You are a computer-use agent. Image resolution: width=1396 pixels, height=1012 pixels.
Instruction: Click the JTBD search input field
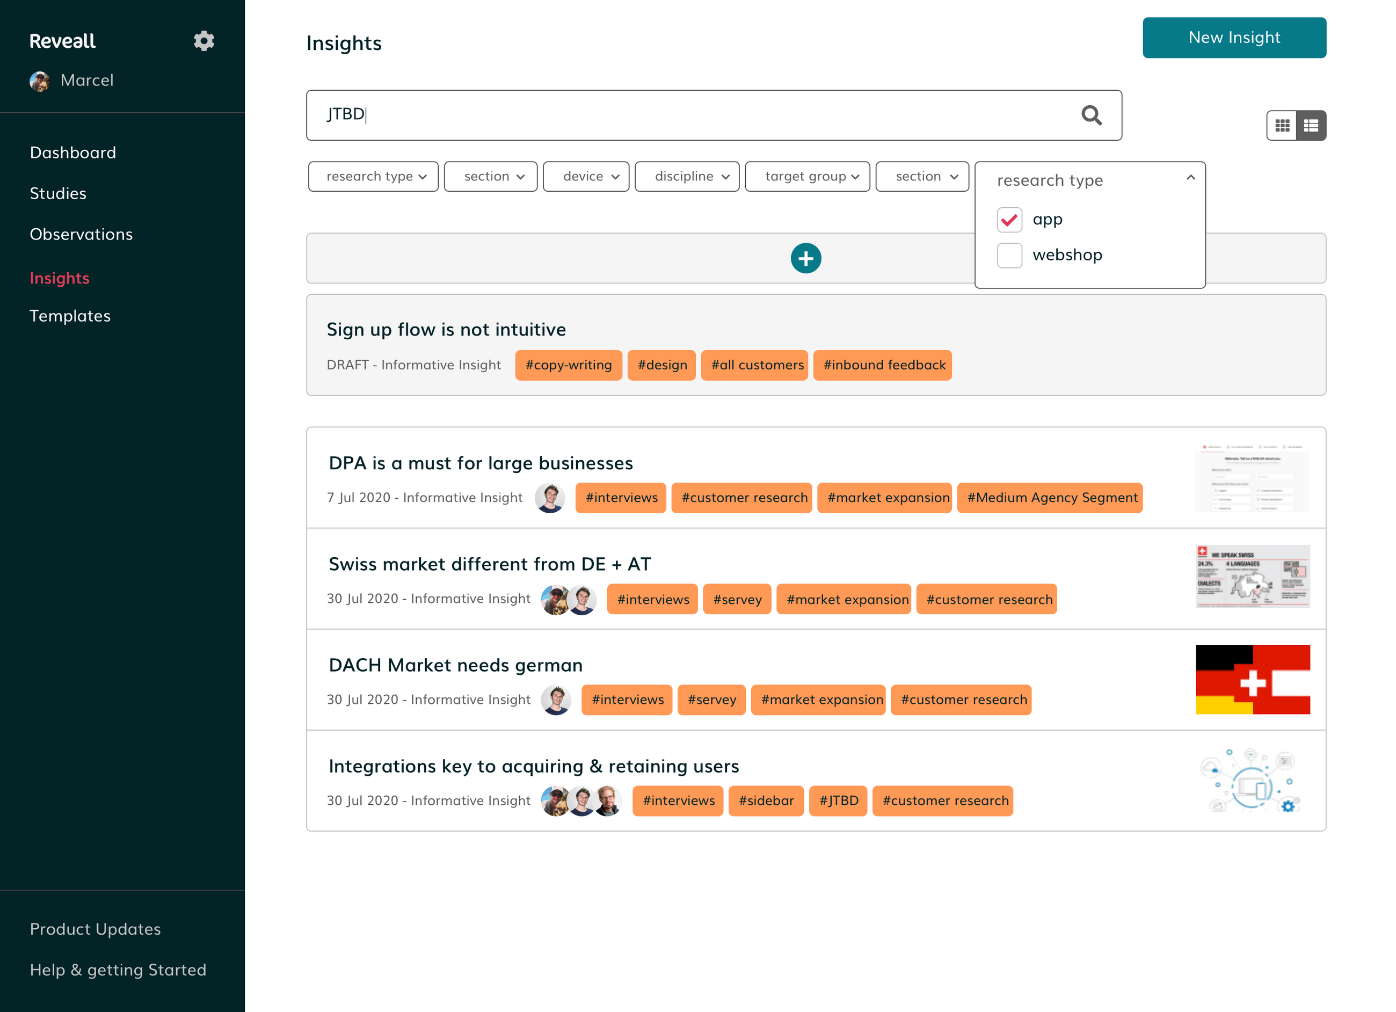click(714, 115)
